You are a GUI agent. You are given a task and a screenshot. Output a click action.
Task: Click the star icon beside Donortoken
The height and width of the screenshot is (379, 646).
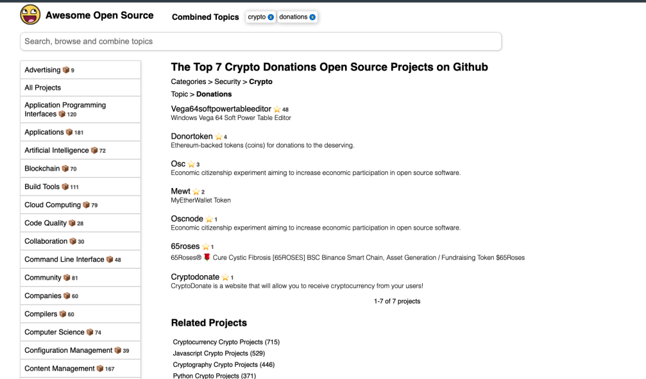pyautogui.click(x=218, y=137)
